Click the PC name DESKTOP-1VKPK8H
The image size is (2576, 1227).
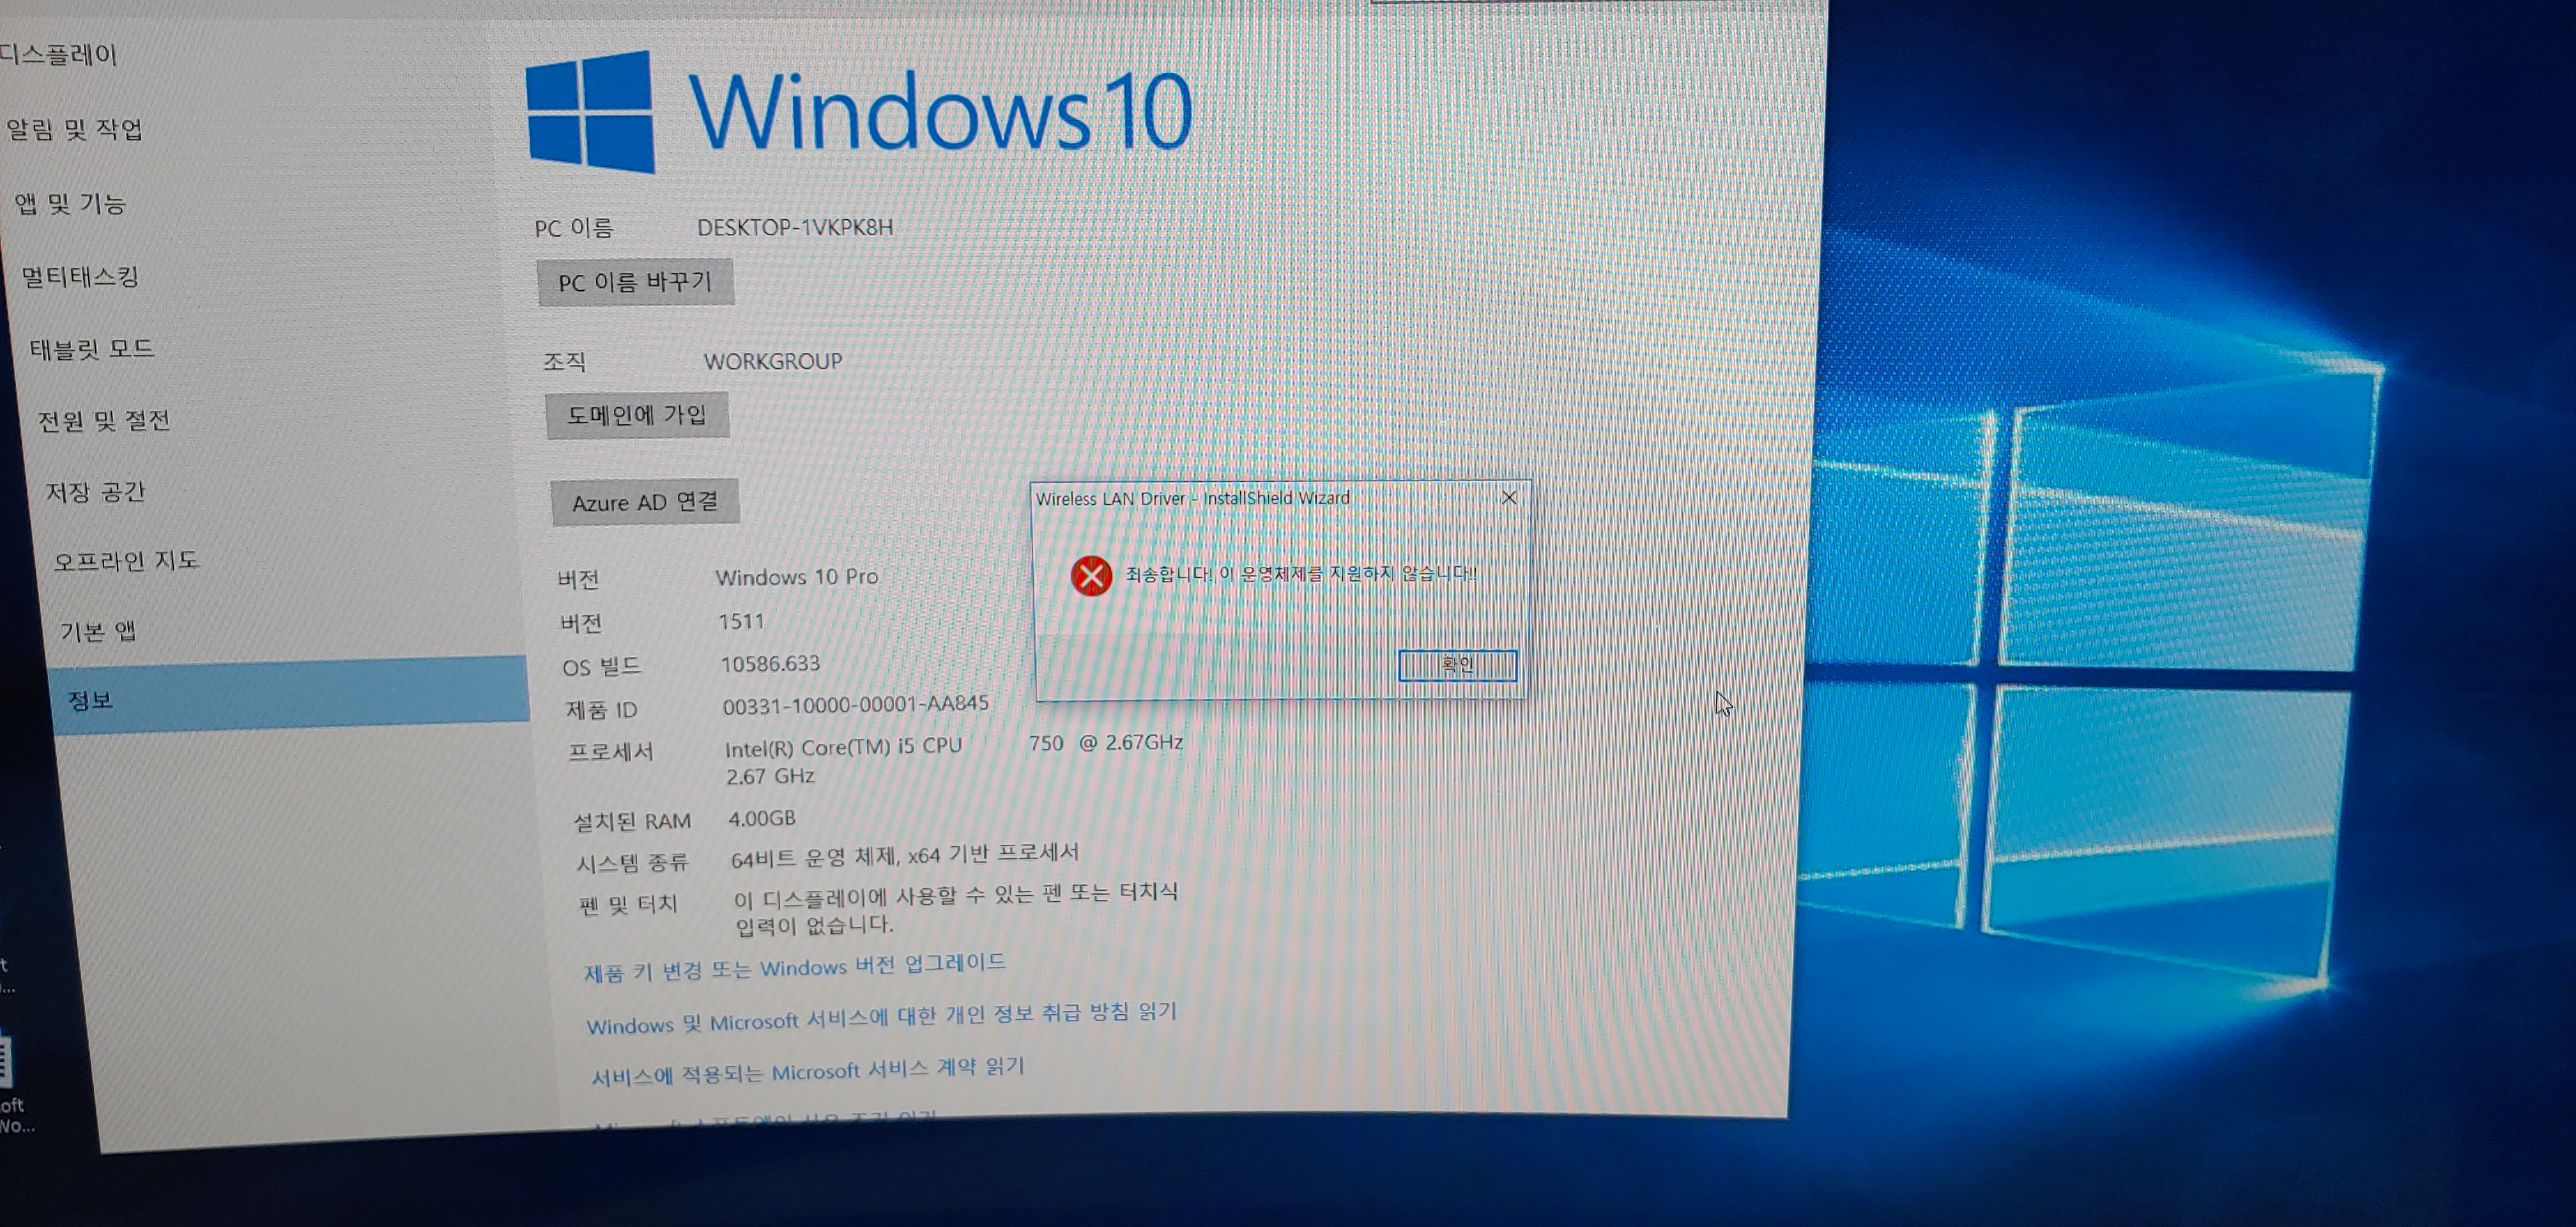pos(795,227)
